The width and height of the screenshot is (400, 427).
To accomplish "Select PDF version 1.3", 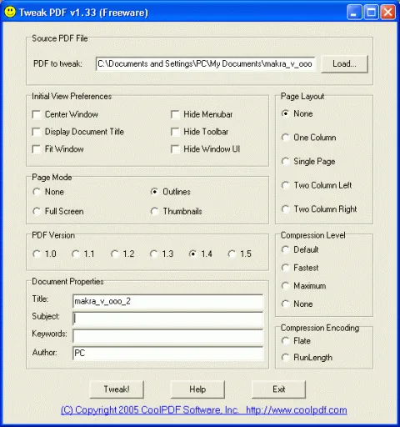I will pyautogui.click(x=154, y=254).
